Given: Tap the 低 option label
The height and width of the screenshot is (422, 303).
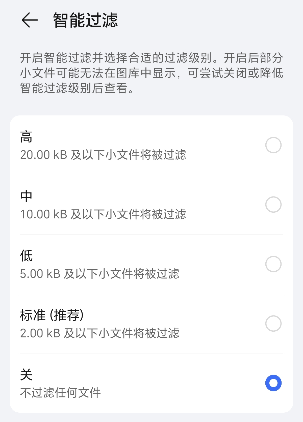Looking at the screenshot, I should click(26, 256).
